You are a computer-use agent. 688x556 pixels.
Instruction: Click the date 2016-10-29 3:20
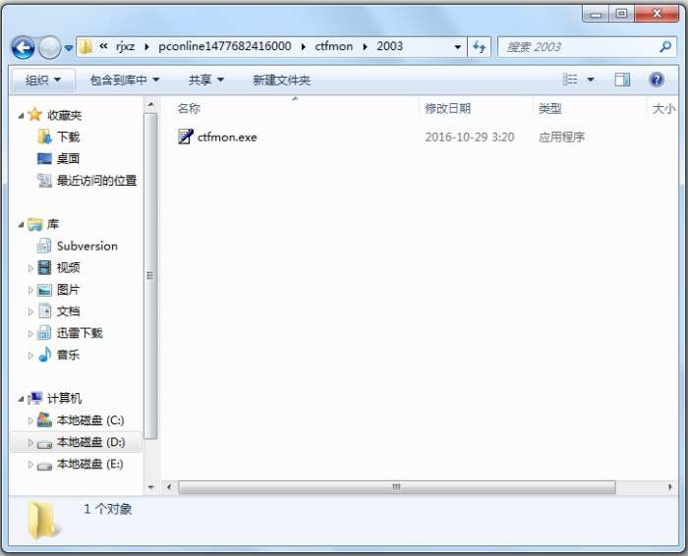[x=470, y=137]
